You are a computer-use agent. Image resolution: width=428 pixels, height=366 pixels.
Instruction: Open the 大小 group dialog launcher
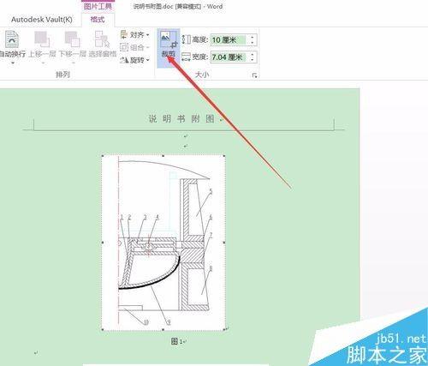pos(254,75)
